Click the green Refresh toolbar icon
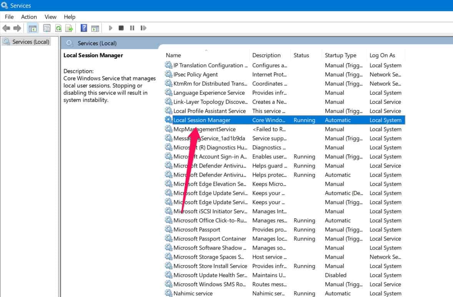Viewport: 453px width, 297px height. click(x=58, y=28)
